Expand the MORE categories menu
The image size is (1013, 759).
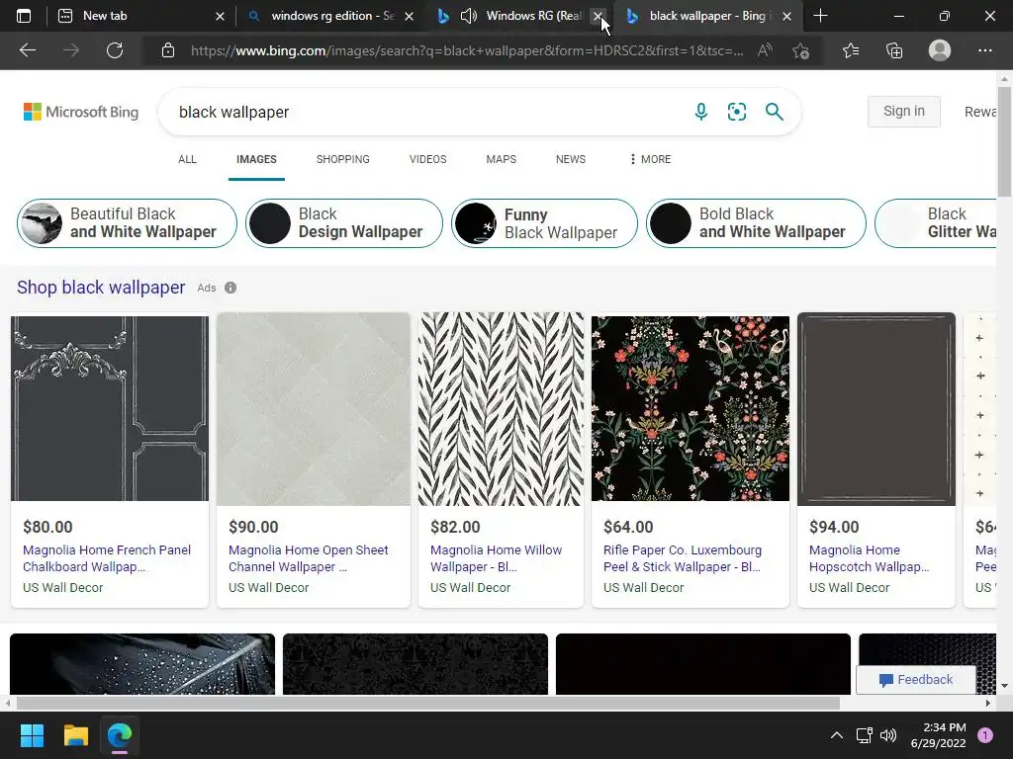click(x=651, y=159)
